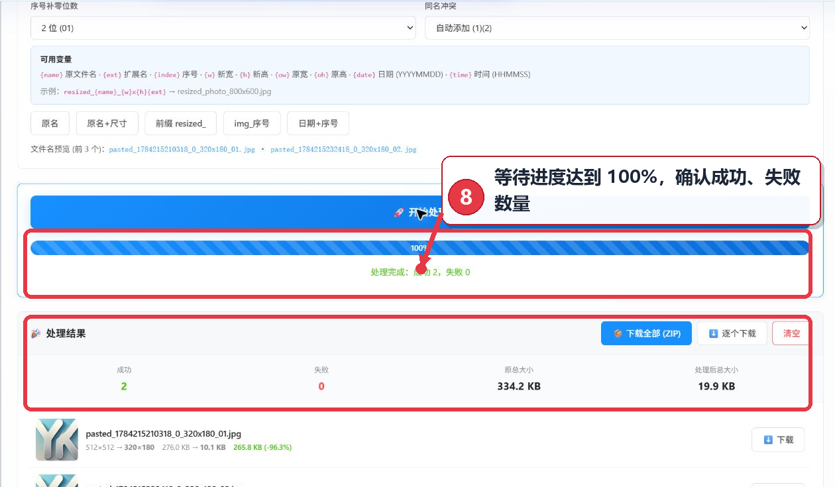Open the 同名冲突 dropdown showing 自动添加 (1)(2)
Viewport: 835px width, 487px height.
click(617, 28)
